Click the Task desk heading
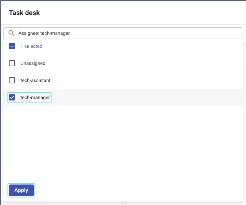This screenshot has width=246, height=205. point(24,13)
